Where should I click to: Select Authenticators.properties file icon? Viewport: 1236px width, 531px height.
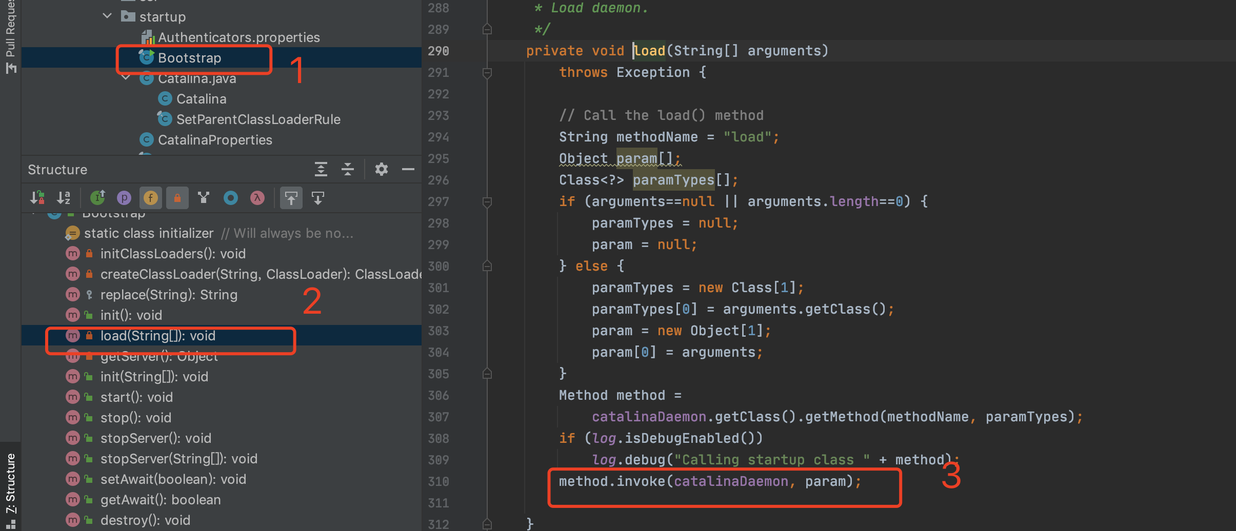pos(148,37)
